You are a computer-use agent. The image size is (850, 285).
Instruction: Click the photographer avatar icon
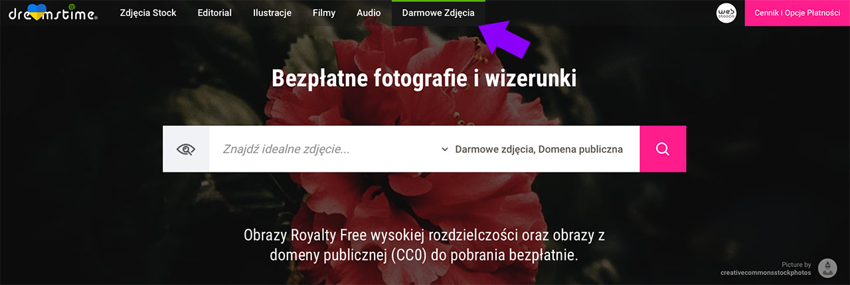827,268
